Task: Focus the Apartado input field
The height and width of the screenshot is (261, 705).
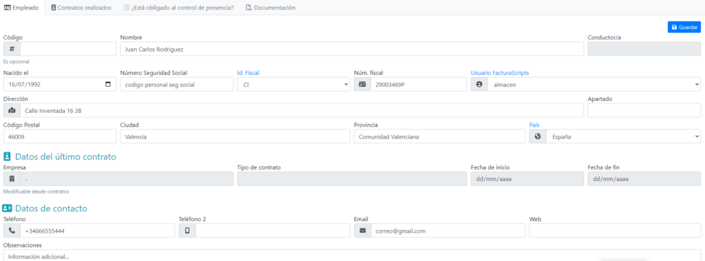Action: (644, 110)
